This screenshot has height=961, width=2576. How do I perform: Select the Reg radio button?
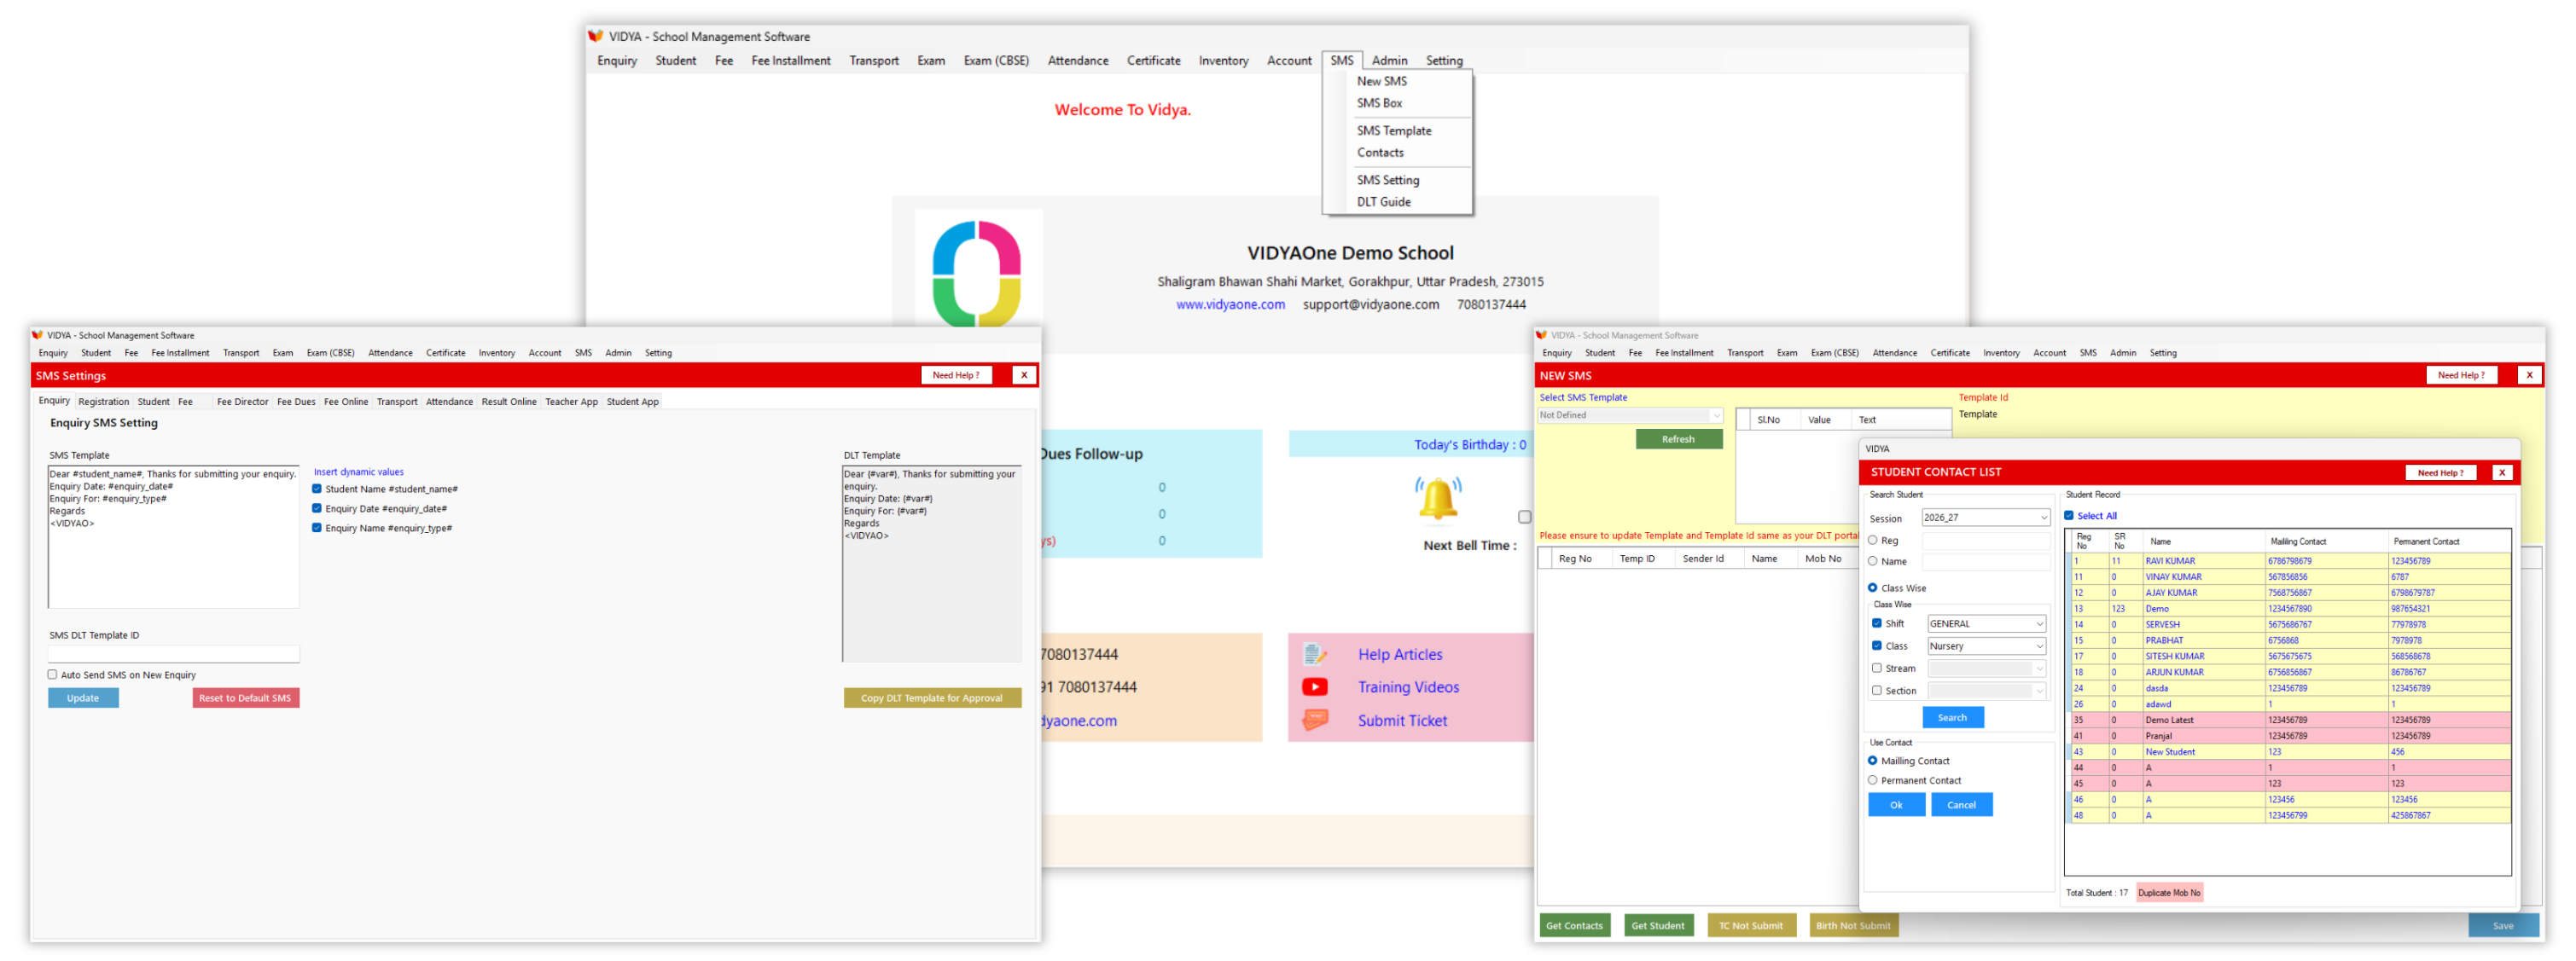coord(1873,541)
